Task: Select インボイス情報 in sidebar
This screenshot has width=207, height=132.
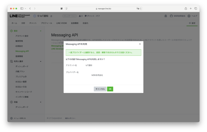Action: pos(22,97)
